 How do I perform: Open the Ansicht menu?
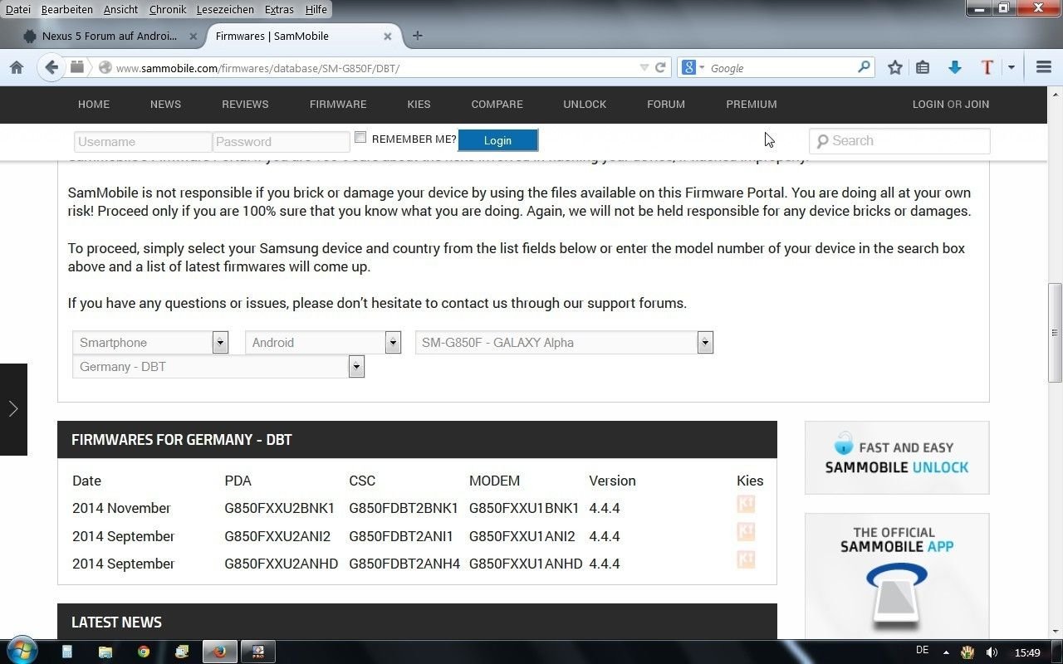tap(120, 9)
